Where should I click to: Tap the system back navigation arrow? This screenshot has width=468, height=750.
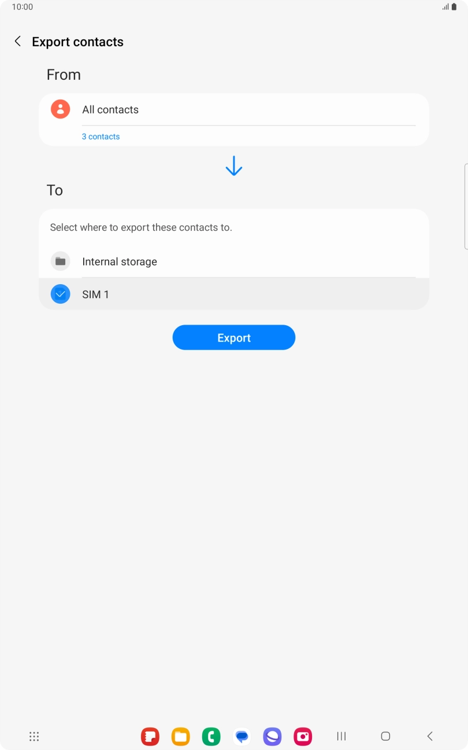tap(430, 736)
